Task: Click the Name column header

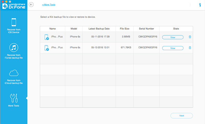Action: (x=53, y=29)
